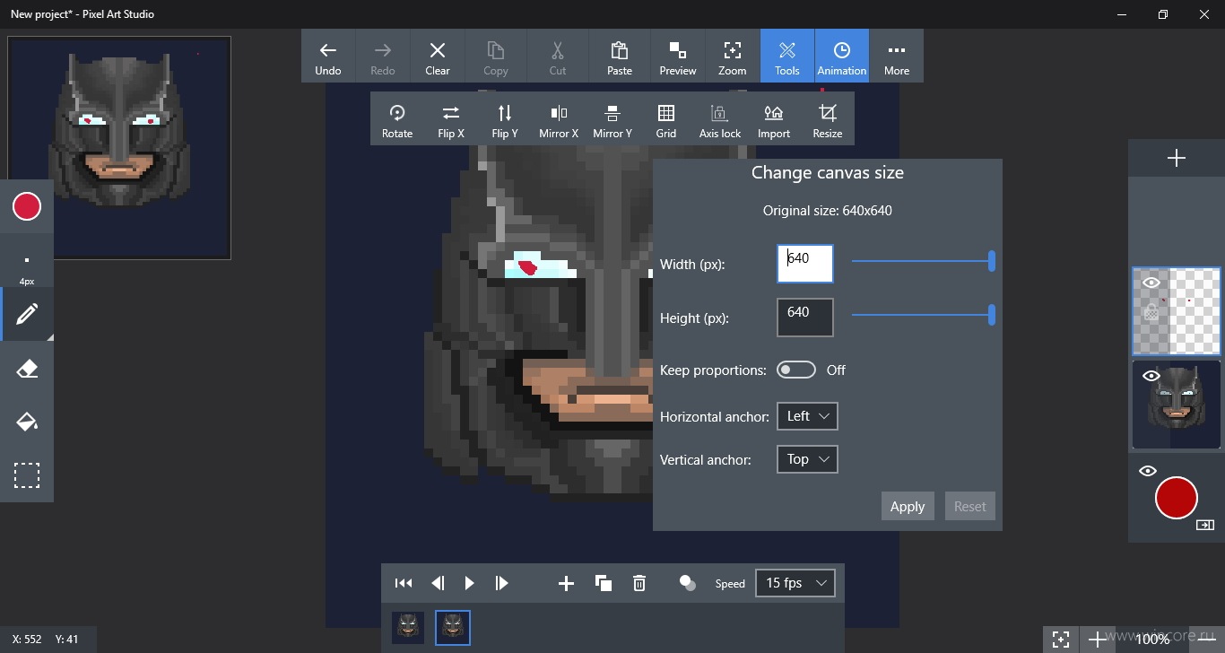
Task: Duplicate the current frame
Action: point(604,583)
